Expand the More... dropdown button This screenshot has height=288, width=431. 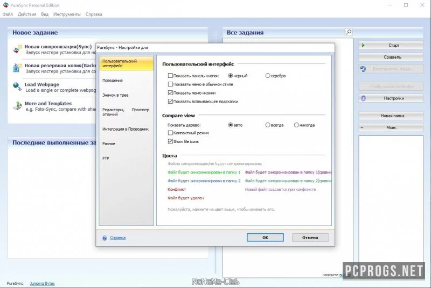tap(391, 127)
